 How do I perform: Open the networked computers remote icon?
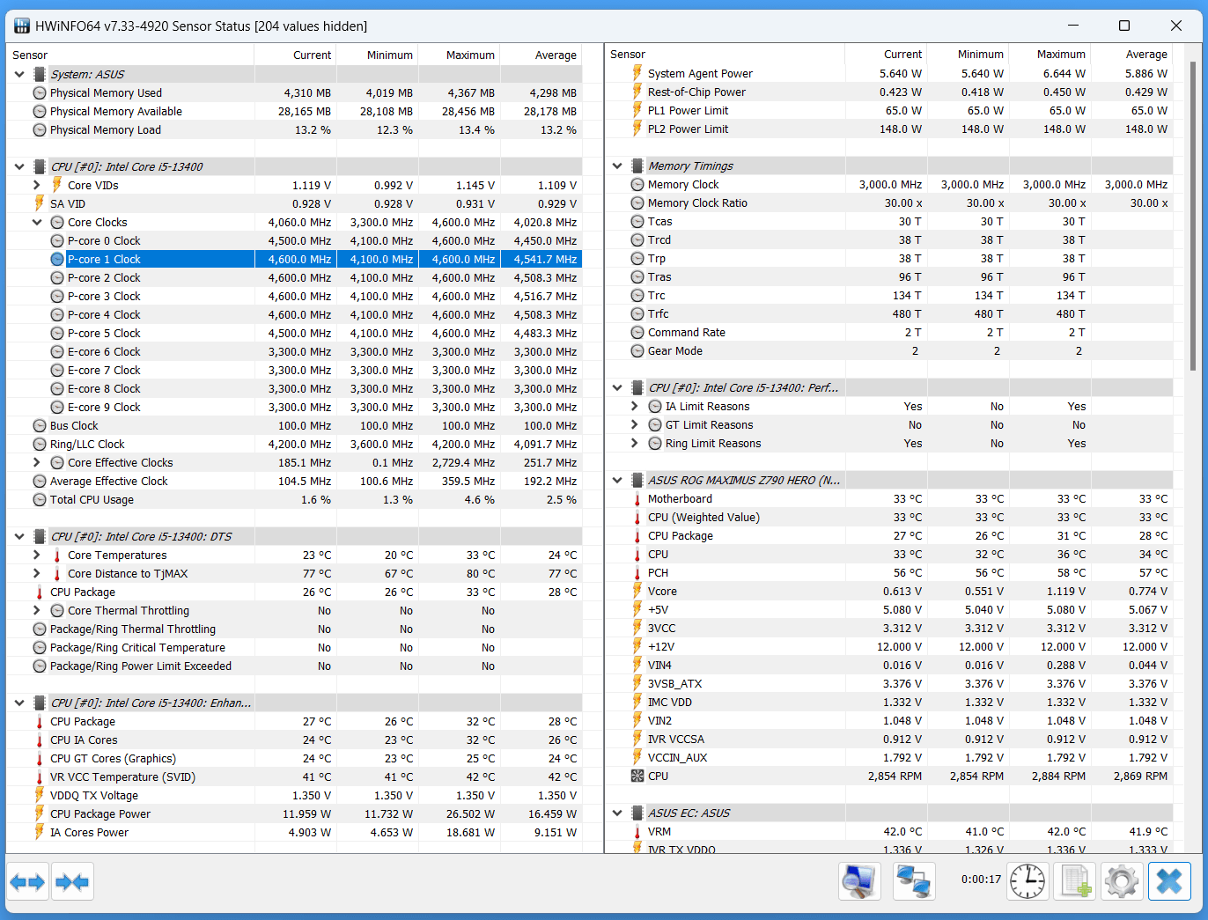click(x=914, y=880)
